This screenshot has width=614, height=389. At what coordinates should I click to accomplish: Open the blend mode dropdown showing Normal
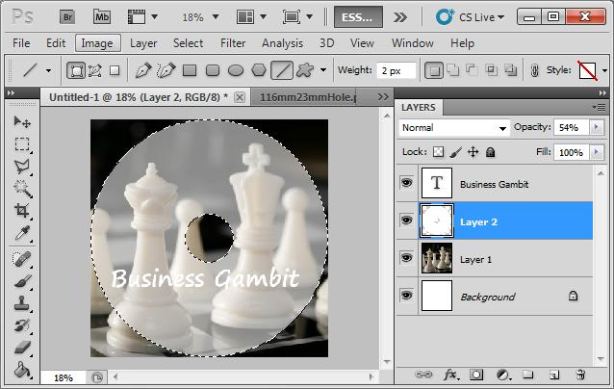[x=454, y=127]
